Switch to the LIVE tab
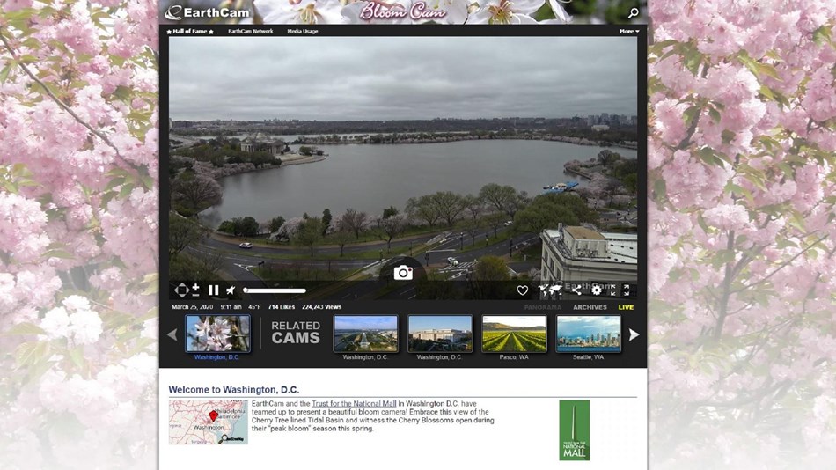The height and width of the screenshot is (470, 836). [x=626, y=307]
